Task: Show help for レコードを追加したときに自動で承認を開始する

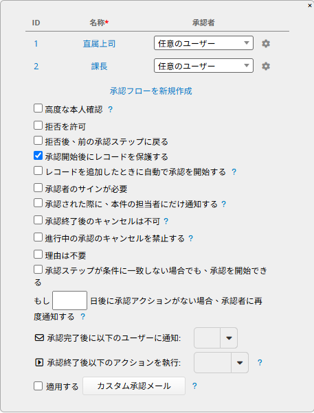Action: click(234, 172)
